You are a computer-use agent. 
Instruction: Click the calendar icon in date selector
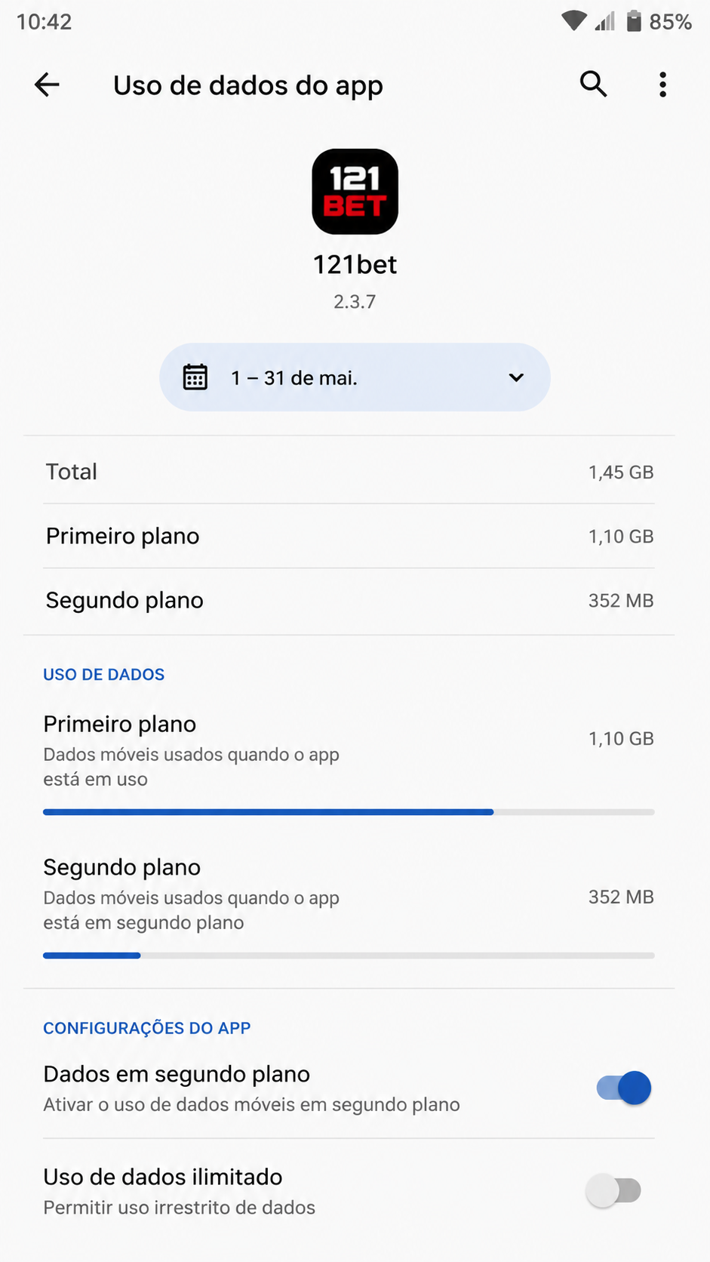click(x=195, y=377)
